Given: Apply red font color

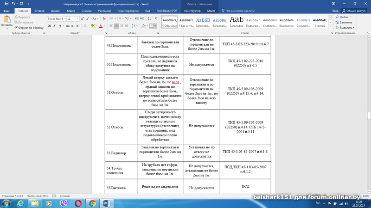Looking at the screenshot, I should [x=101, y=26].
